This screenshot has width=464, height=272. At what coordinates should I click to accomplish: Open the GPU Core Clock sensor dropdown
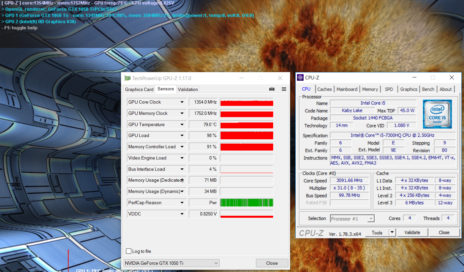coord(182,102)
